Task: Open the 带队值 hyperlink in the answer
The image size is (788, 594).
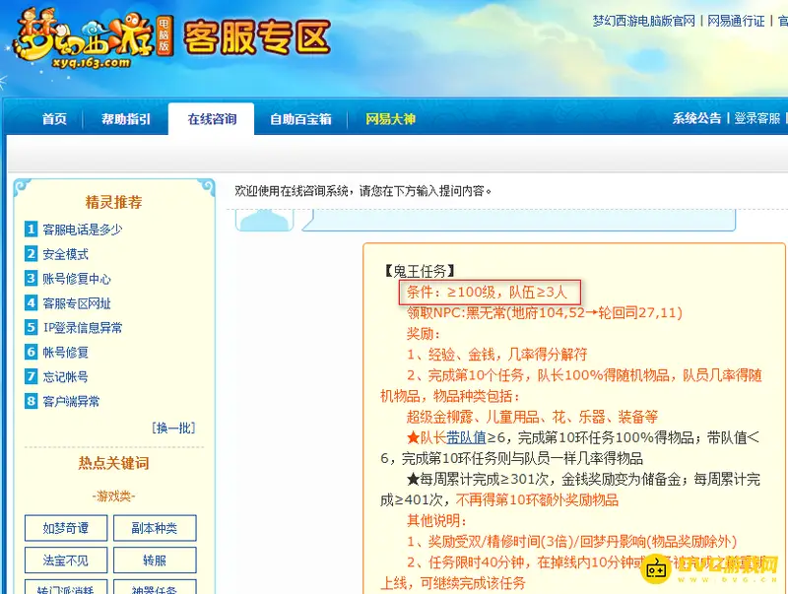Action: click(x=466, y=437)
